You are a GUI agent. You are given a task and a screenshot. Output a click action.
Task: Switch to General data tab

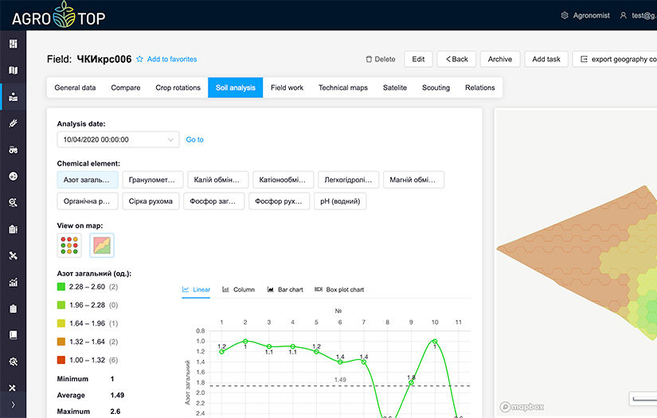pyautogui.click(x=75, y=88)
